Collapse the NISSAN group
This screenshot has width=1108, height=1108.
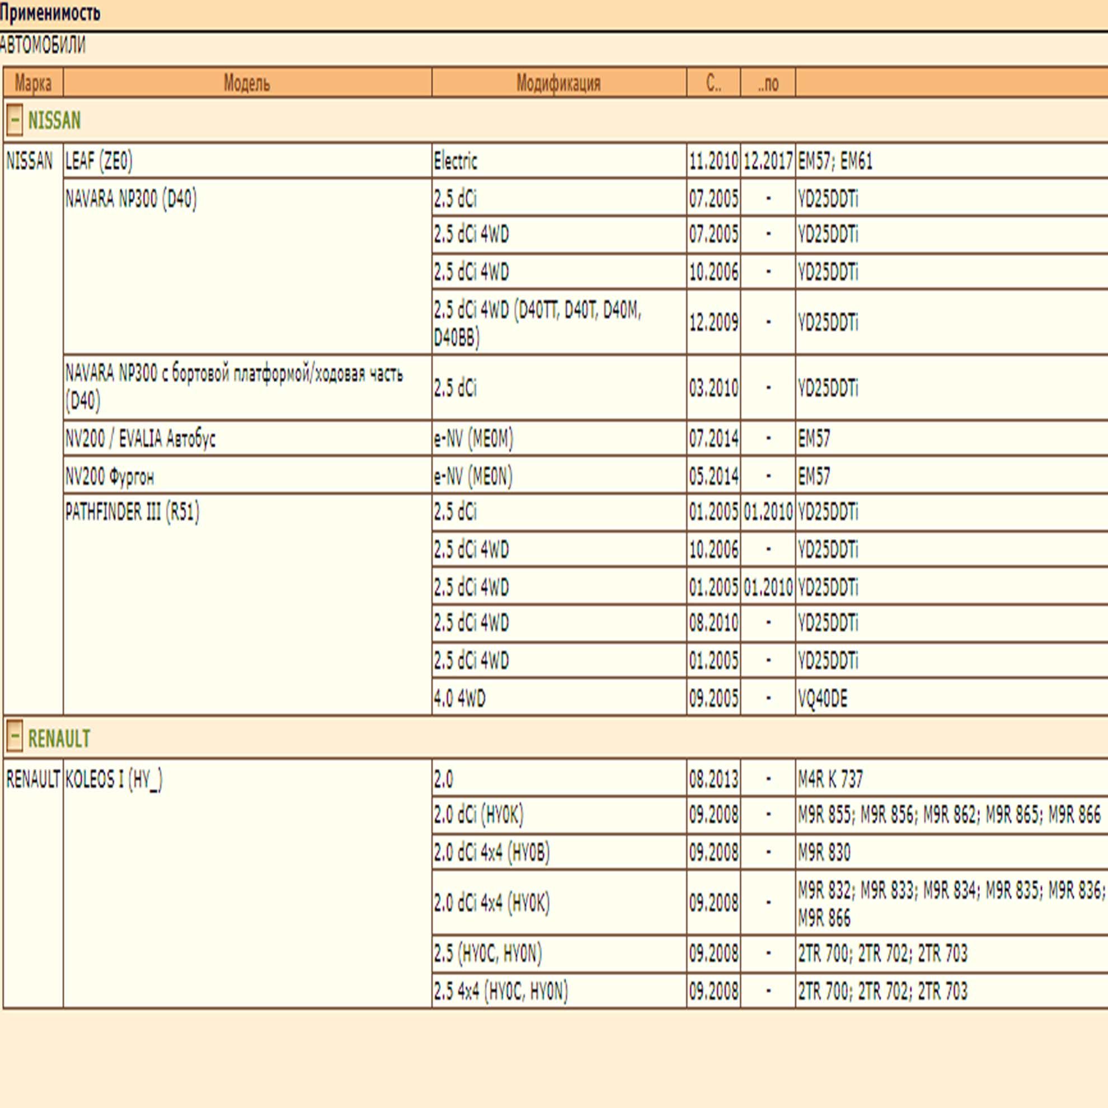point(15,120)
